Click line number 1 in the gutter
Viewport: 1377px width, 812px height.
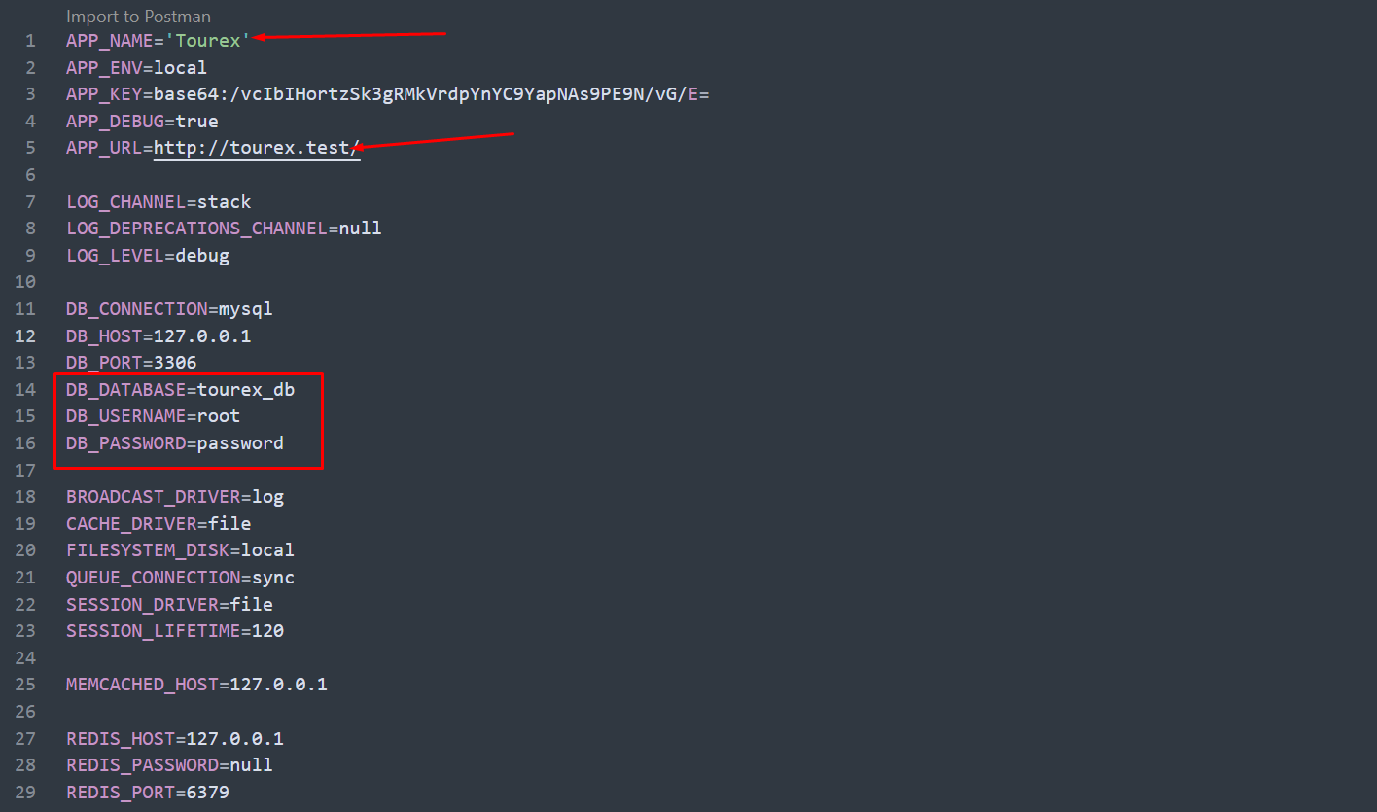(x=30, y=41)
